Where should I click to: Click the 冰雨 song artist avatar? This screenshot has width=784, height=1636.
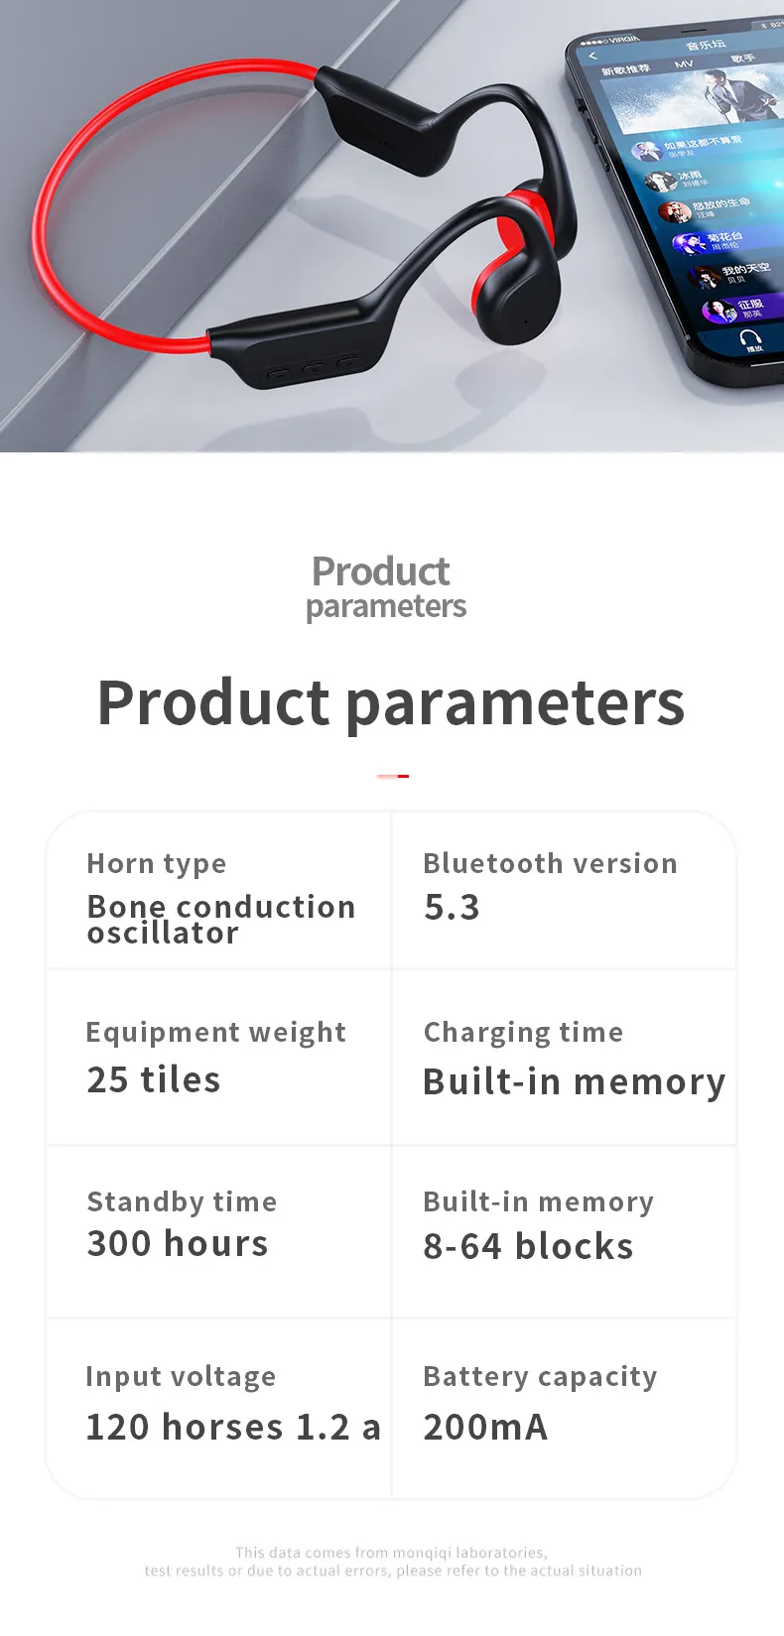[661, 182]
